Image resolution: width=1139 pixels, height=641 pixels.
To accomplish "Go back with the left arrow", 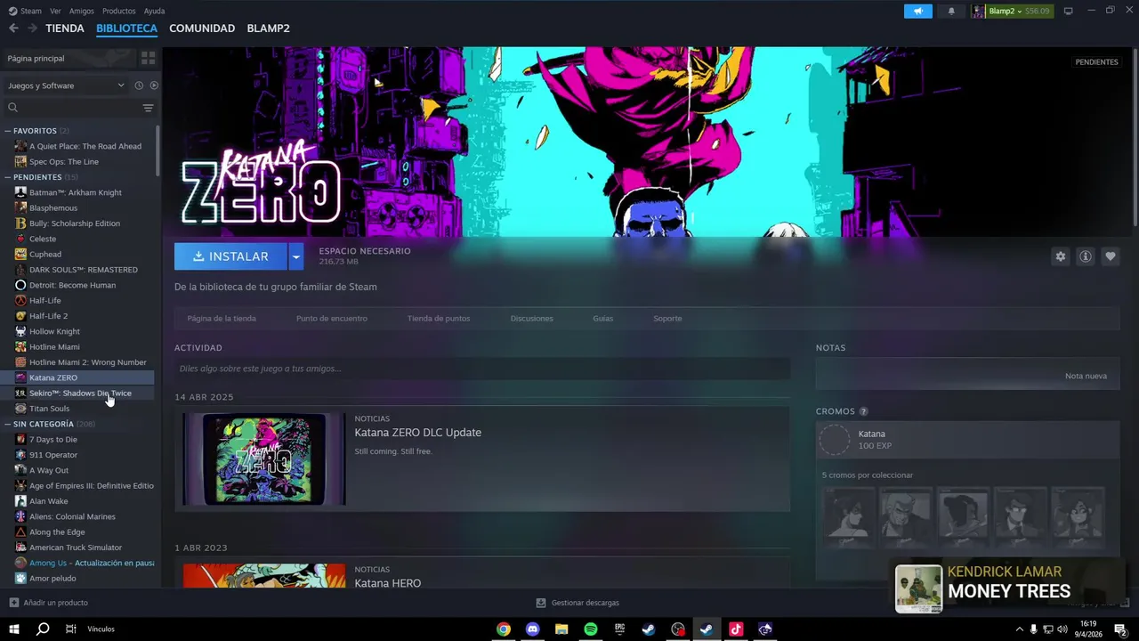I will pos(13,28).
